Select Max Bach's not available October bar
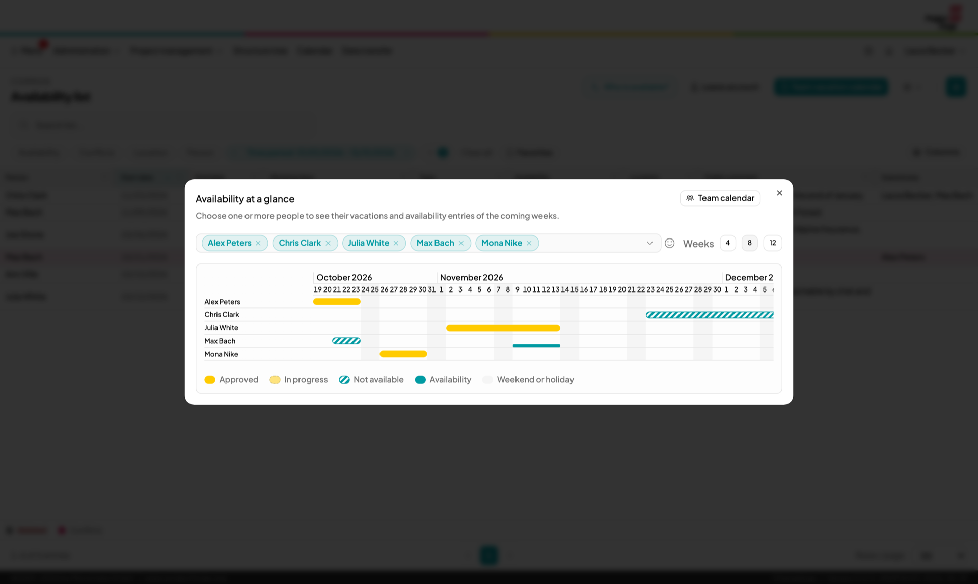The width and height of the screenshot is (978, 584). 346,341
